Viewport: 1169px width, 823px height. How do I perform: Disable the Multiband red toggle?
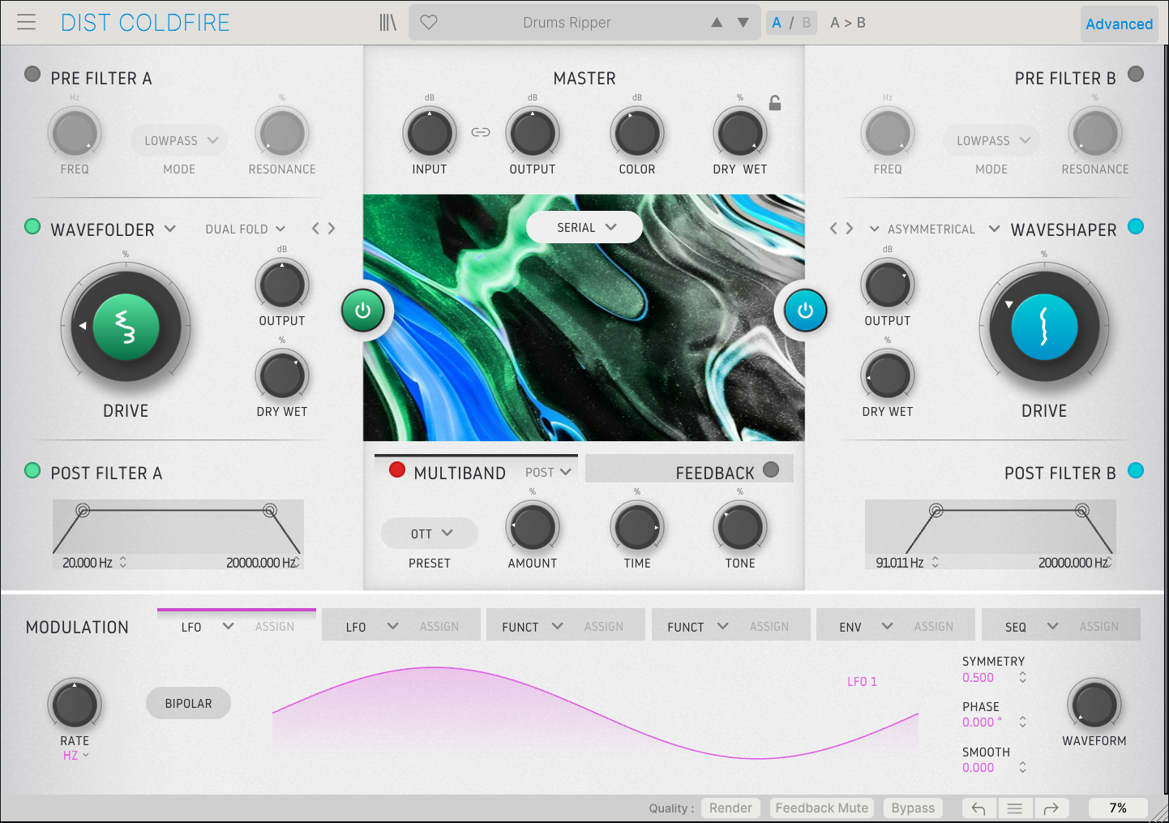coord(397,469)
